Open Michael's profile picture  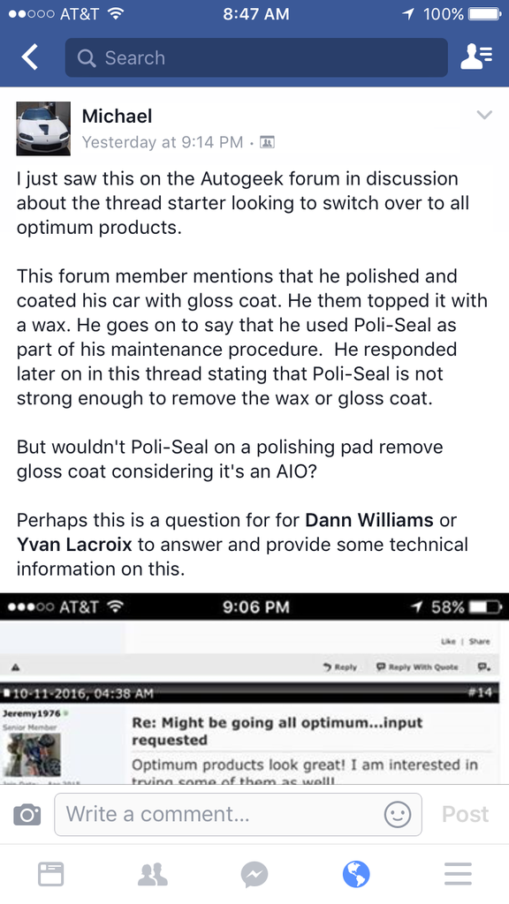tap(43, 129)
